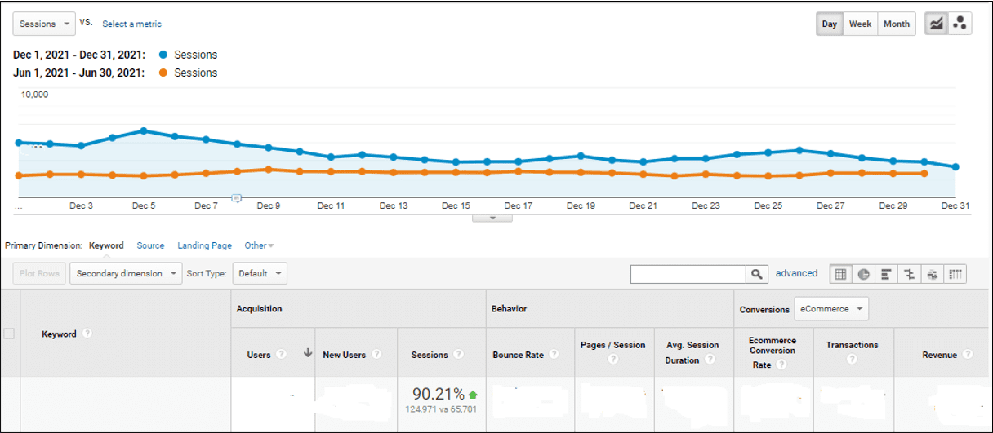
Task: Select the Comparison view icon
Action: (909, 274)
